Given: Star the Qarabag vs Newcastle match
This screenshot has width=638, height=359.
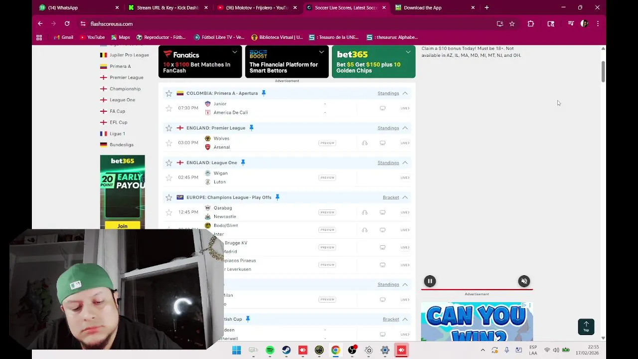Looking at the screenshot, I should (x=169, y=212).
